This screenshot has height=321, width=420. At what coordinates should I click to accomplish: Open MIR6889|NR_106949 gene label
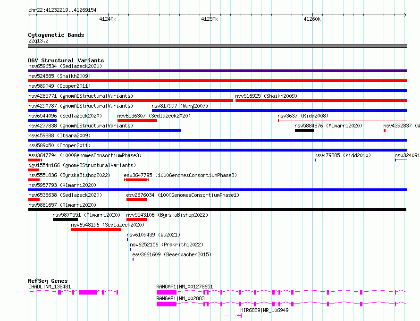point(264,310)
